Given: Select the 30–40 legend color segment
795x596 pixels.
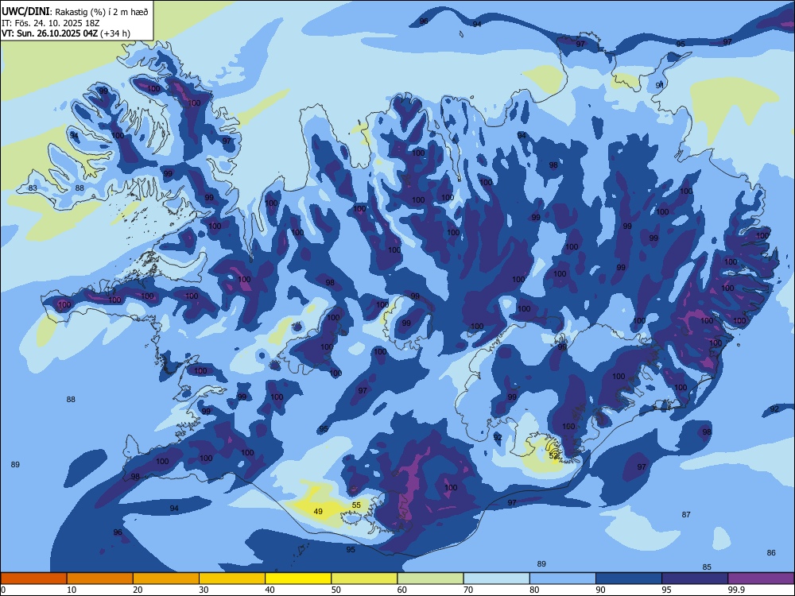Looking at the screenshot, I should pyautogui.click(x=232, y=579).
